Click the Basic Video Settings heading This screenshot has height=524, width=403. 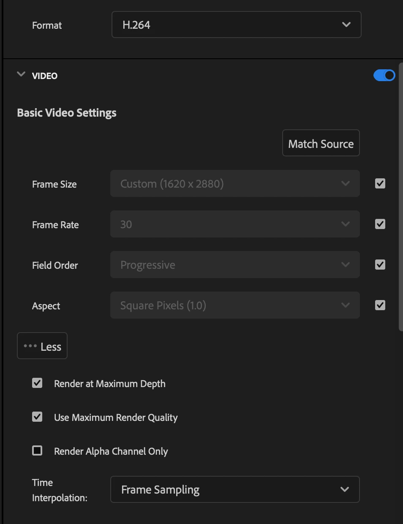pos(67,113)
